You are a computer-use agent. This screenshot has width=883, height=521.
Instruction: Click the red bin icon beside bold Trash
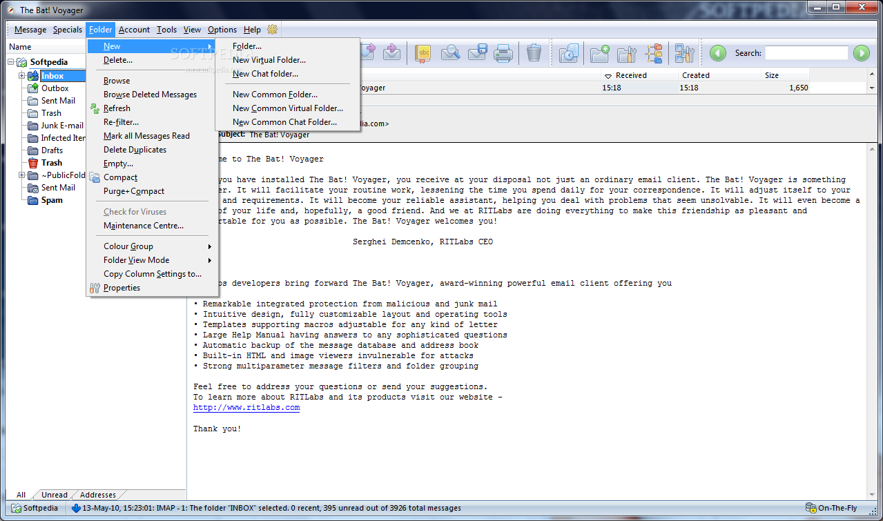coord(33,163)
